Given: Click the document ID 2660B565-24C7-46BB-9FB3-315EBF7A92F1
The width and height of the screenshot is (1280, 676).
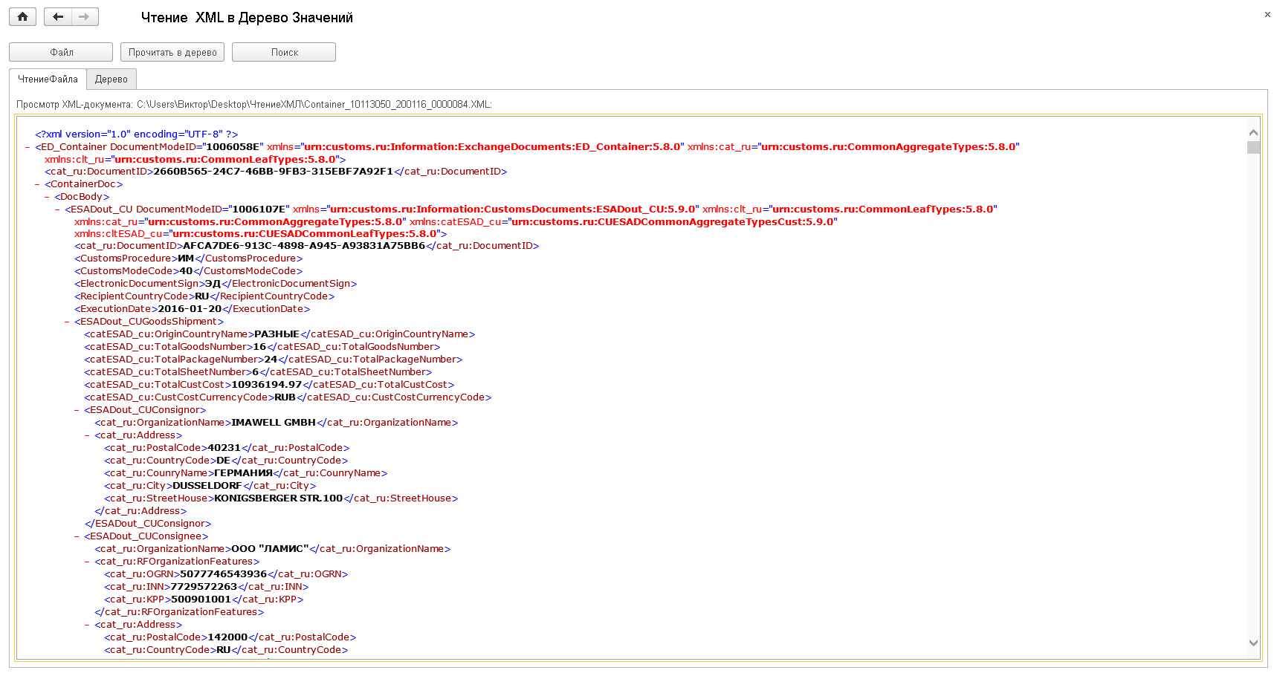Looking at the screenshot, I should tap(273, 172).
